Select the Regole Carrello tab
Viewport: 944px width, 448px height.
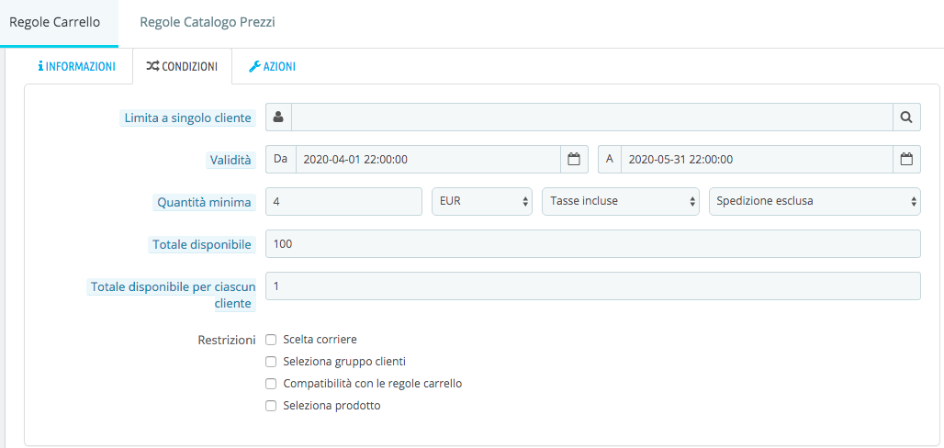55,22
